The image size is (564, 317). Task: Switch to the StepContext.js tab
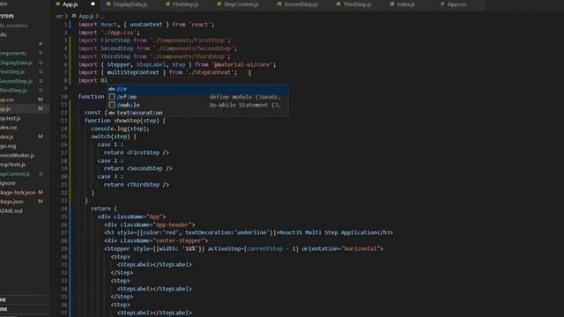241,4
